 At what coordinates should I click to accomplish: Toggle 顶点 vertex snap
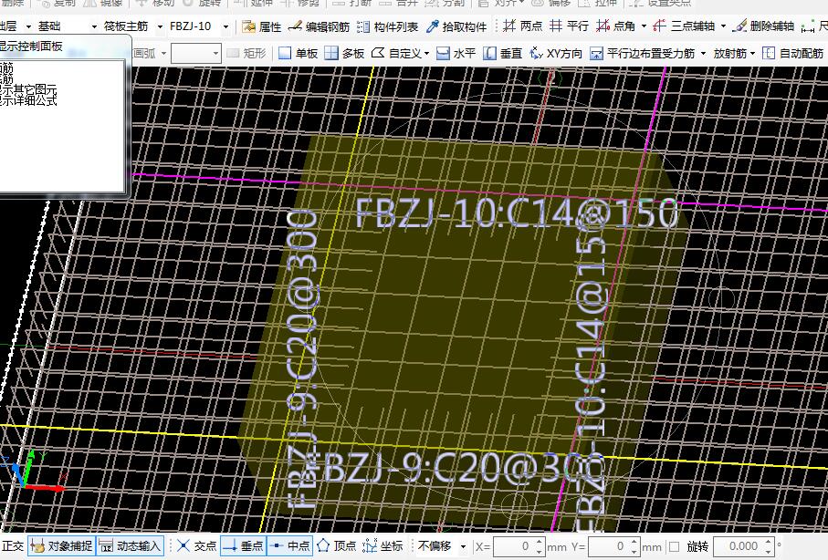click(x=337, y=545)
